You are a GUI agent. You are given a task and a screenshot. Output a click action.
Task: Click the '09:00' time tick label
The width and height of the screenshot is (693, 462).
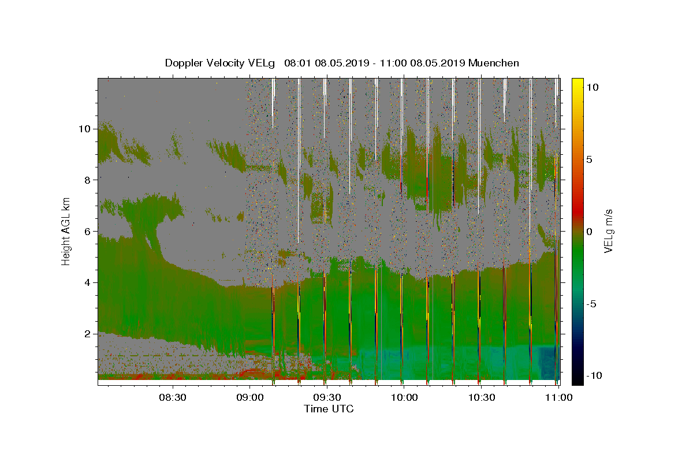[x=250, y=397]
